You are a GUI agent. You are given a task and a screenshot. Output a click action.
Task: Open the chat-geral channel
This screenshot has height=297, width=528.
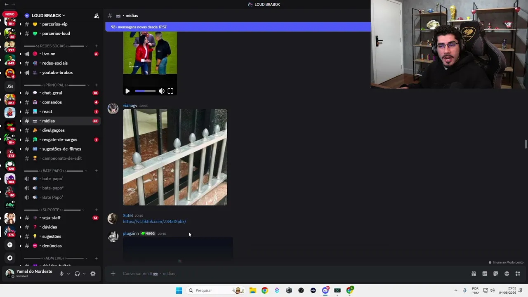(61, 93)
